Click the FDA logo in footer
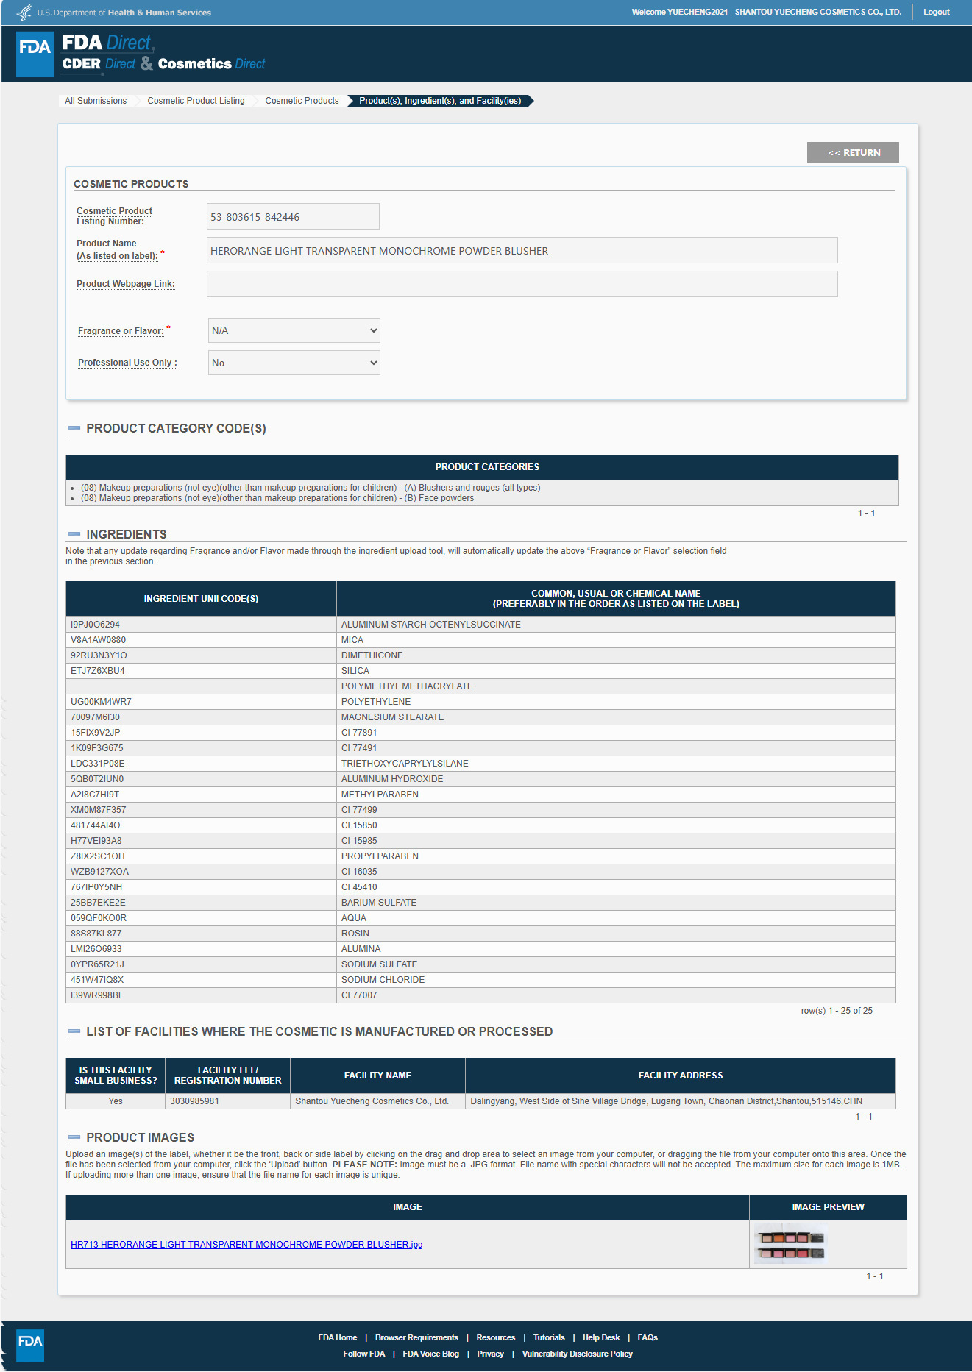This screenshot has width=972, height=1372. tap(30, 1345)
